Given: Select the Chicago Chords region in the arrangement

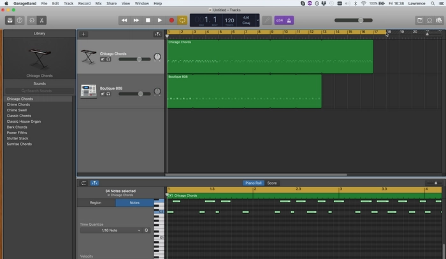Looking at the screenshot, I should [x=270, y=57].
